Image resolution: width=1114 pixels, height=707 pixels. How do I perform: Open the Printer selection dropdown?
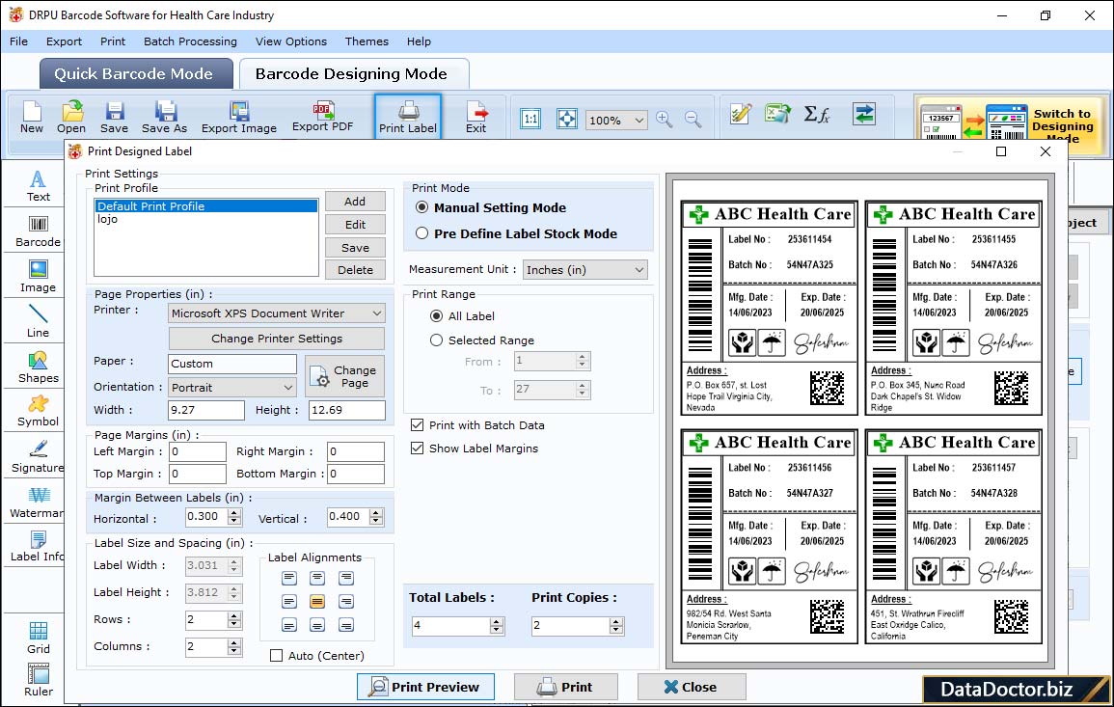(x=277, y=313)
